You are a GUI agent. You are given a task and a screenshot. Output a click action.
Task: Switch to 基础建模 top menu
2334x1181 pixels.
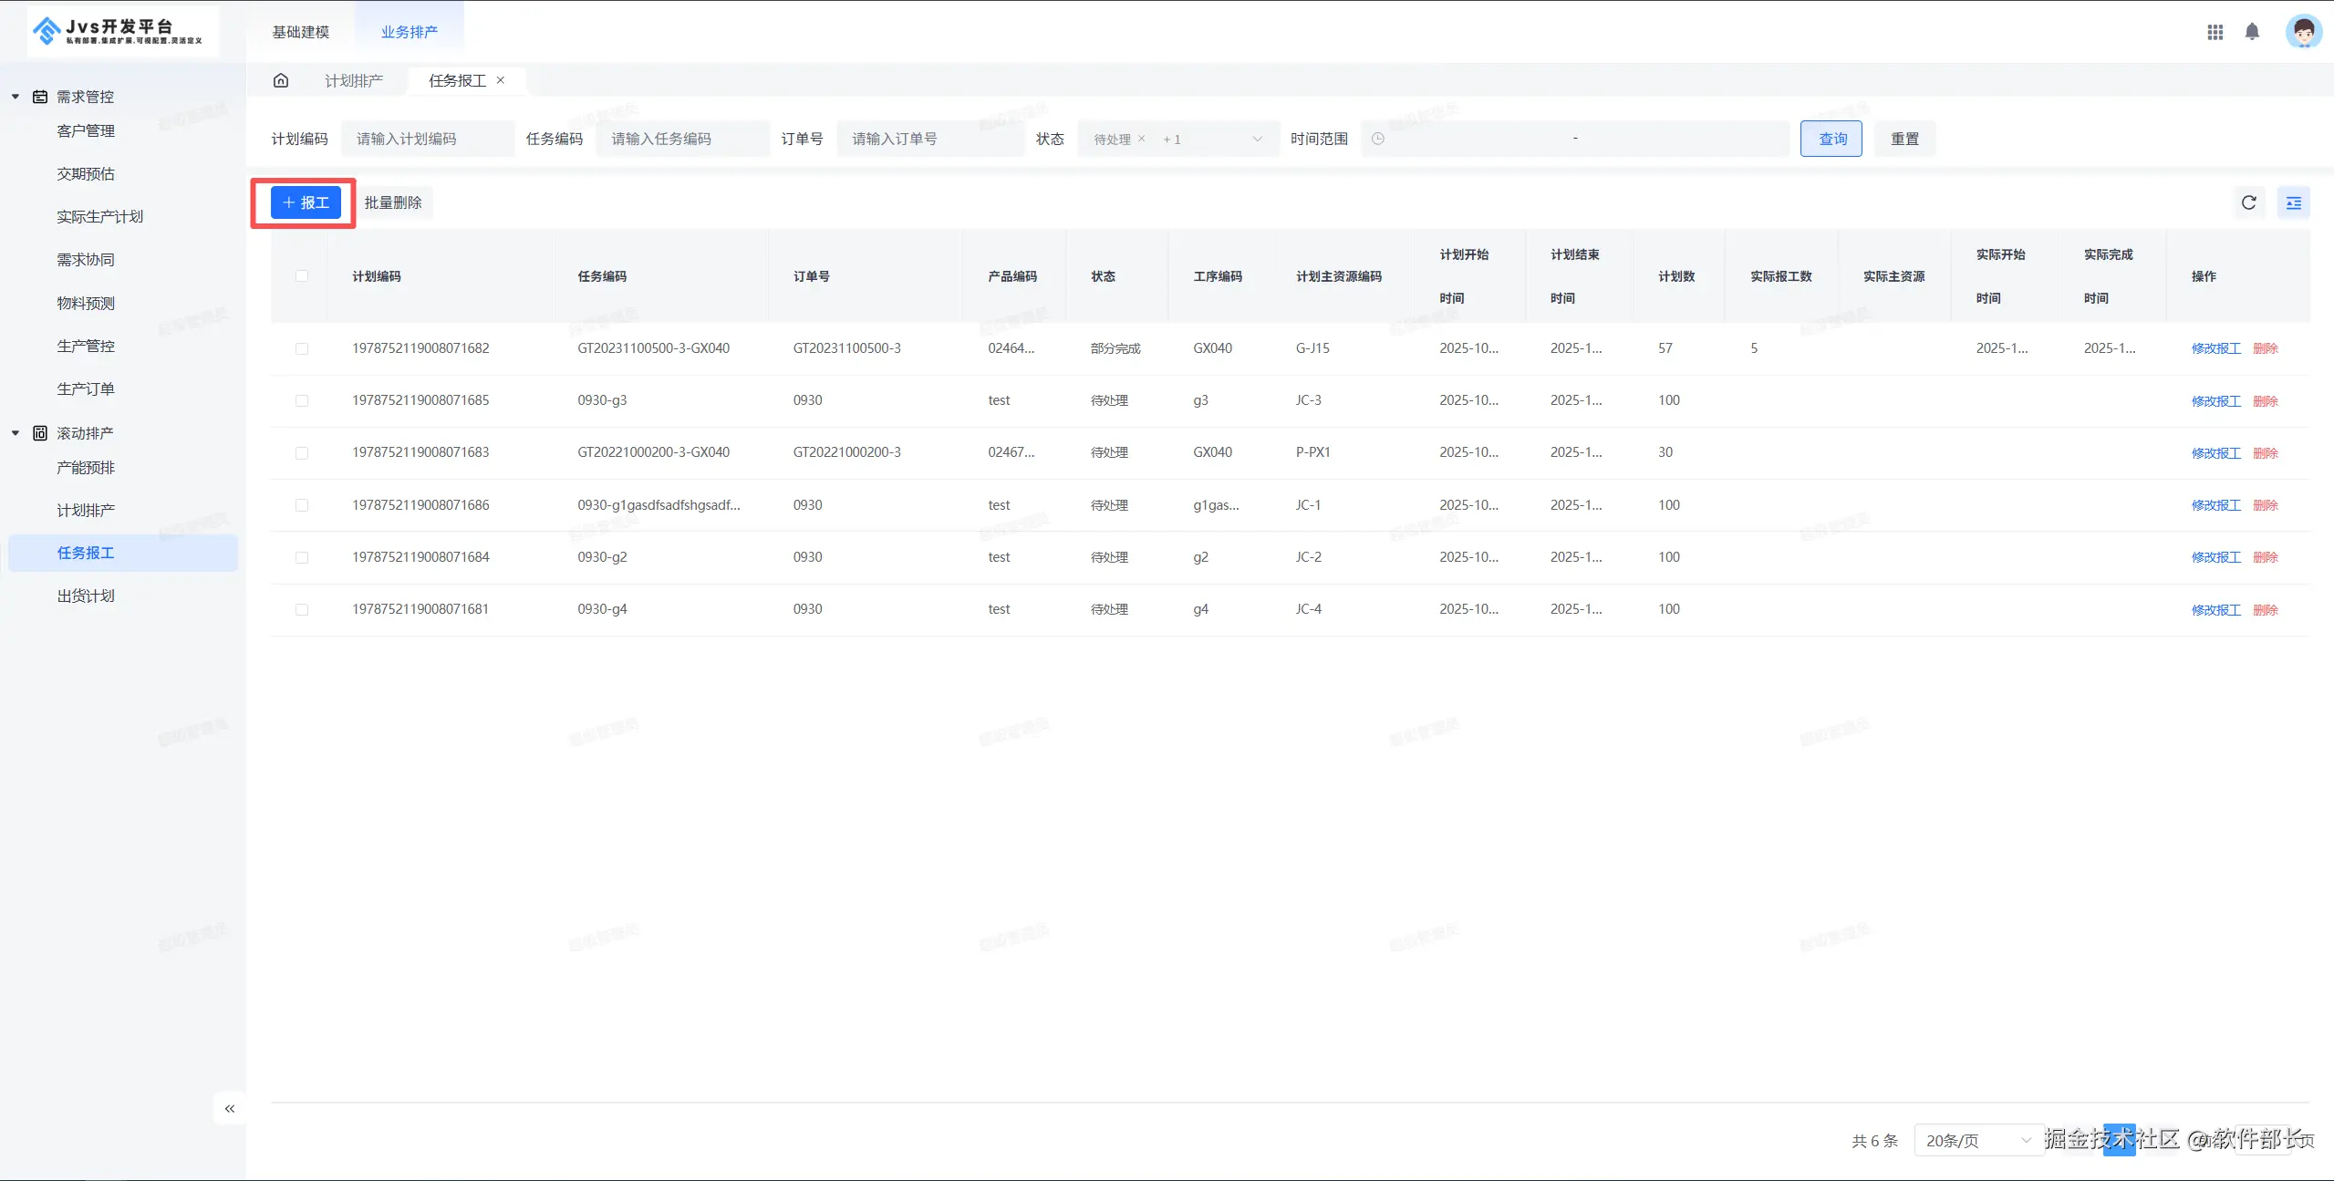pos(300,32)
